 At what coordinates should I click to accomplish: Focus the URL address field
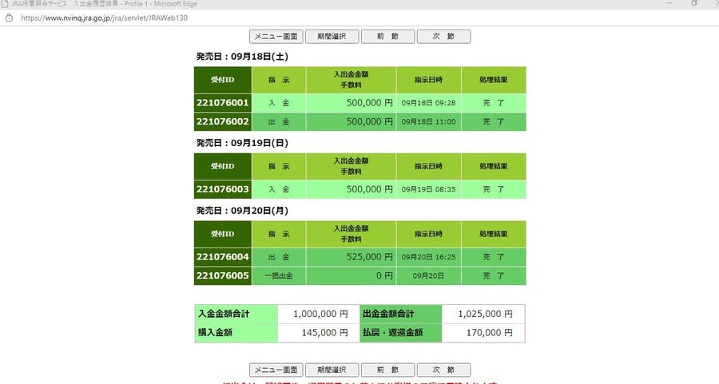point(160,17)
